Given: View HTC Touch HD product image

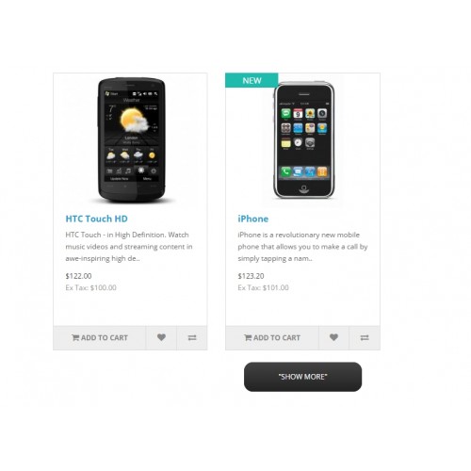Looking at the screenshot, I should pyautogui.click(x=131, y=139).
